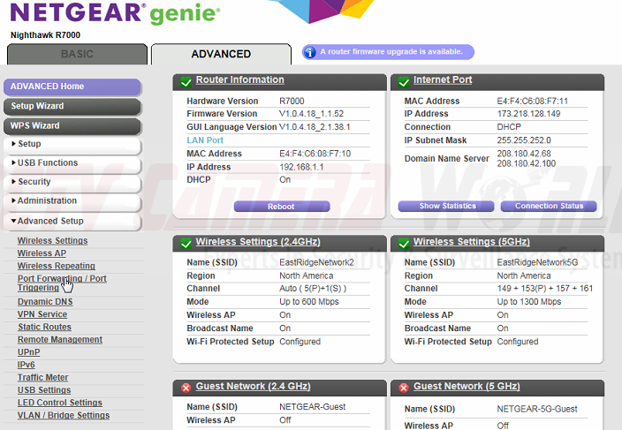Click the green check icon beside Router Information
622x430 pixels.
pyautogui.click(x=186, y=81)
